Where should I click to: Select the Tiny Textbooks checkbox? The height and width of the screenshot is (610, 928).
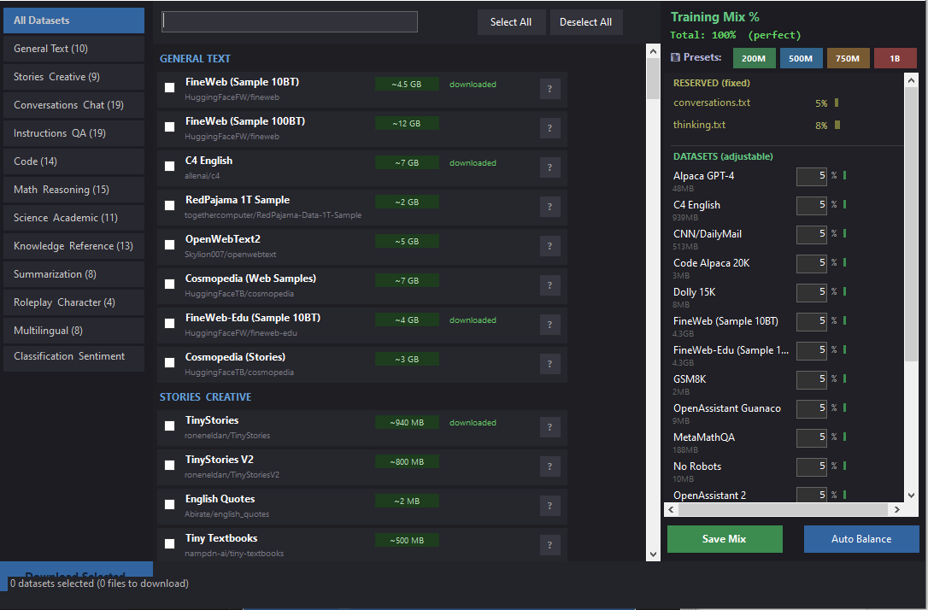(x=169, y=543)
